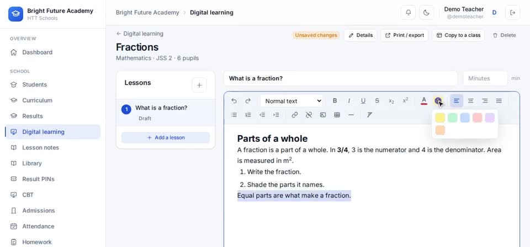
Task: Add a new lesson with plus icon
Action: (199, 85)
